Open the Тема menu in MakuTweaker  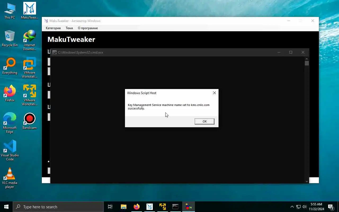point(69,28)
